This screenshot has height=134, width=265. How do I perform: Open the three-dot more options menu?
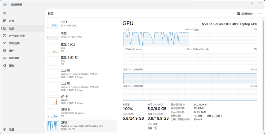260,14
